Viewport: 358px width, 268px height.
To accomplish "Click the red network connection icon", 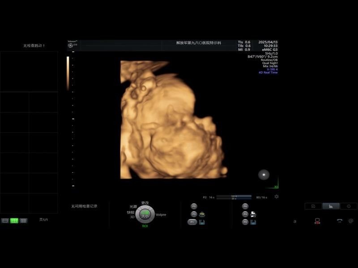I will (x=317, y=221).
